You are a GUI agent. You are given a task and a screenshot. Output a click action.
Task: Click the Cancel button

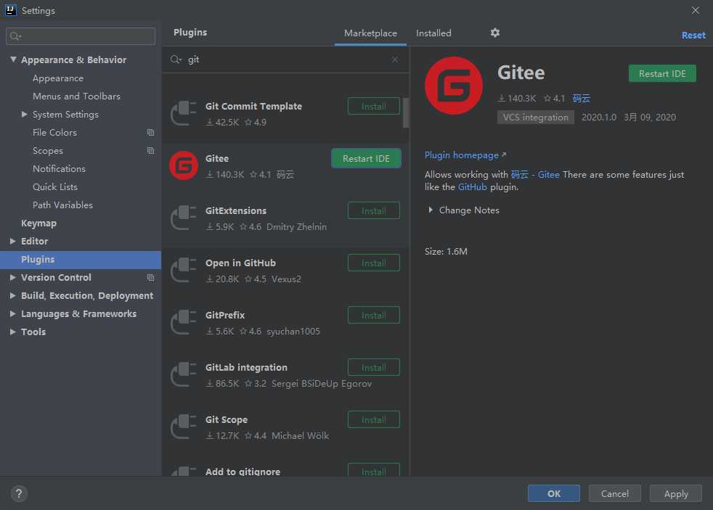pyautogui.click(x=615, y=493)
